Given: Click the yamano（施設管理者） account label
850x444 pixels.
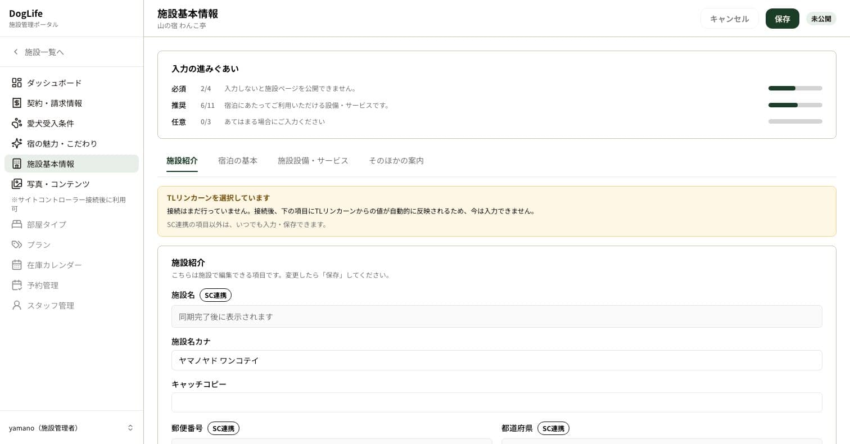Looking at the screenshot, I should tap(44, 428).
